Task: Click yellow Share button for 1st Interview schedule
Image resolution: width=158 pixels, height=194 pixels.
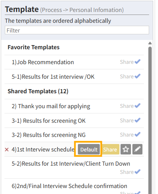Action: coord(110,149)
